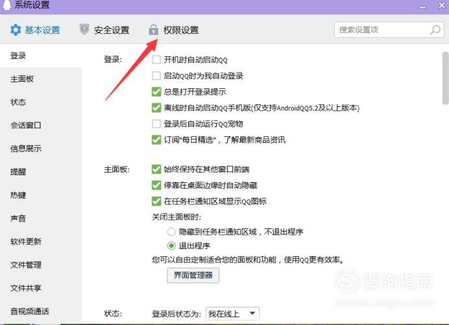This screenshot has width=449, height=325.
Task: Click the settings vertical scrollbar thumb
Action: (445, 78)
